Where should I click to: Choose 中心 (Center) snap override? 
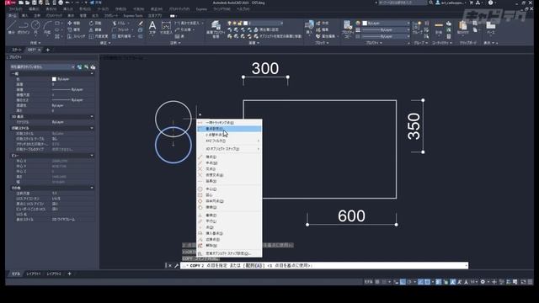229,189
